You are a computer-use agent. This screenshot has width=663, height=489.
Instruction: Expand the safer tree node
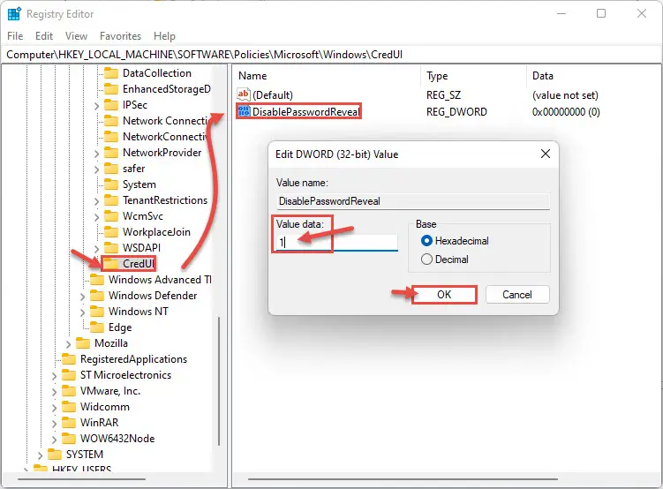(x=96, y=169)
